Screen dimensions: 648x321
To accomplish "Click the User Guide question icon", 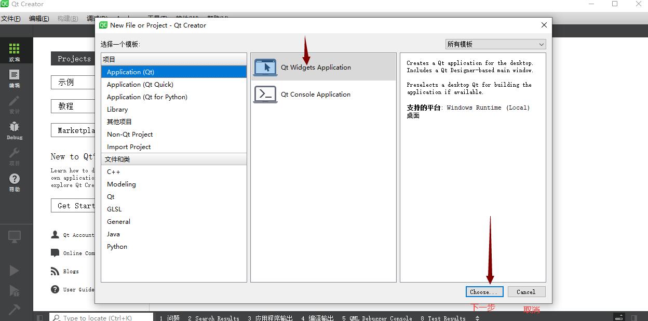I will point(55,289).
